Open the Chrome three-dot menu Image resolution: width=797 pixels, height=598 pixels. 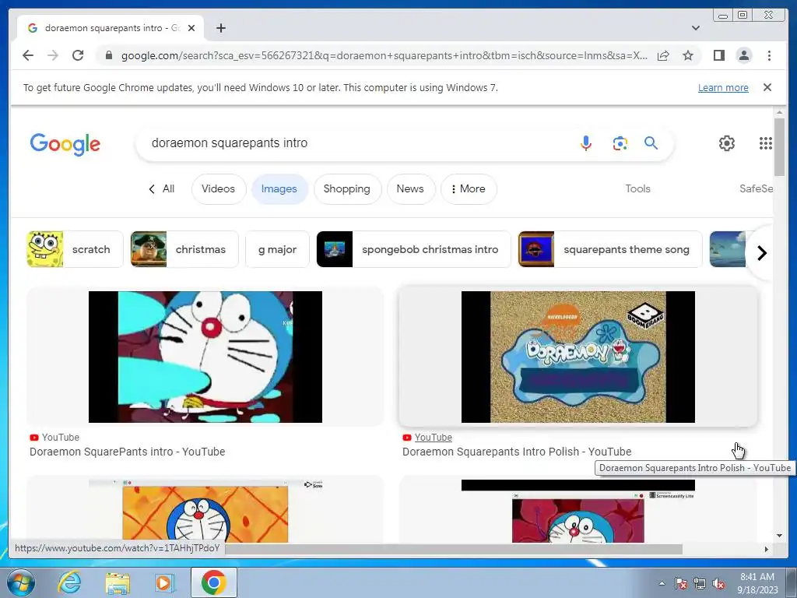pos(769,55)
